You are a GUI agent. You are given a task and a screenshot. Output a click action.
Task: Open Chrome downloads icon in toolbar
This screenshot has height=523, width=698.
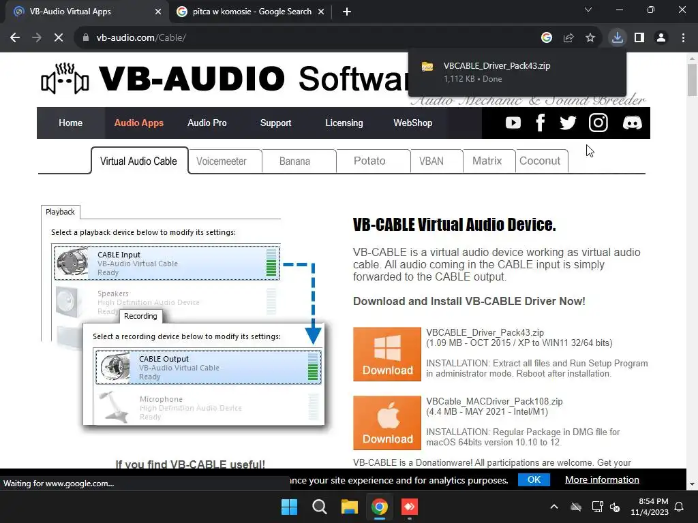(617, 37)
